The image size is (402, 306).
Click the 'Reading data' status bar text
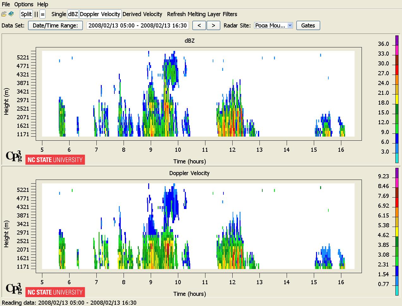(69, 303)
